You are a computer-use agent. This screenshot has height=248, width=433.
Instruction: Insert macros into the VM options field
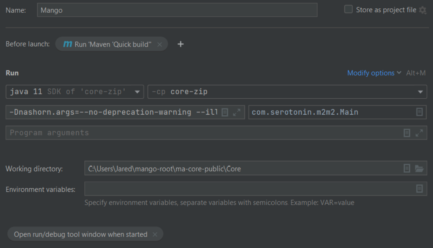225,112
